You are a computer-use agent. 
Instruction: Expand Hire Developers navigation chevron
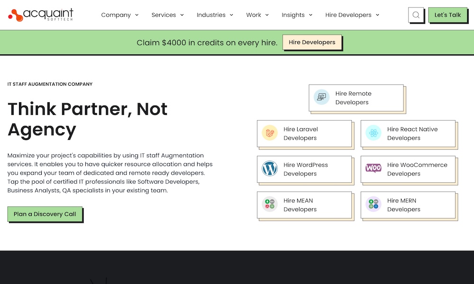tap(378, 15)
